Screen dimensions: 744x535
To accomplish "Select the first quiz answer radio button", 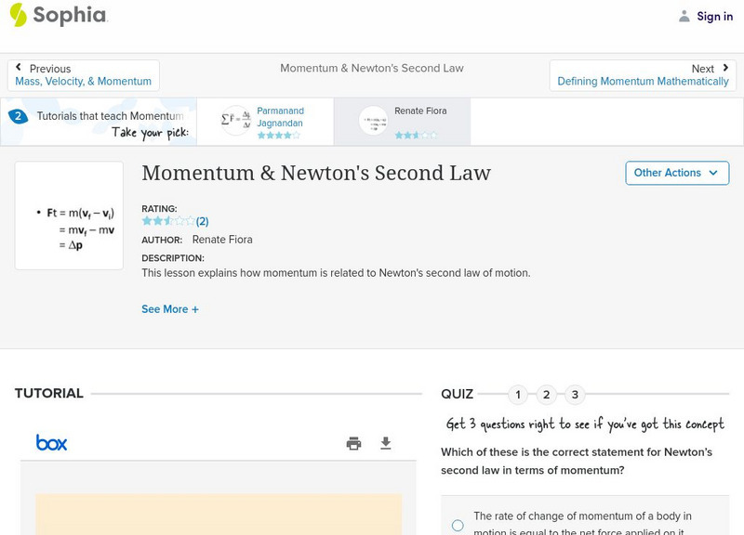I will click(457, 525).
